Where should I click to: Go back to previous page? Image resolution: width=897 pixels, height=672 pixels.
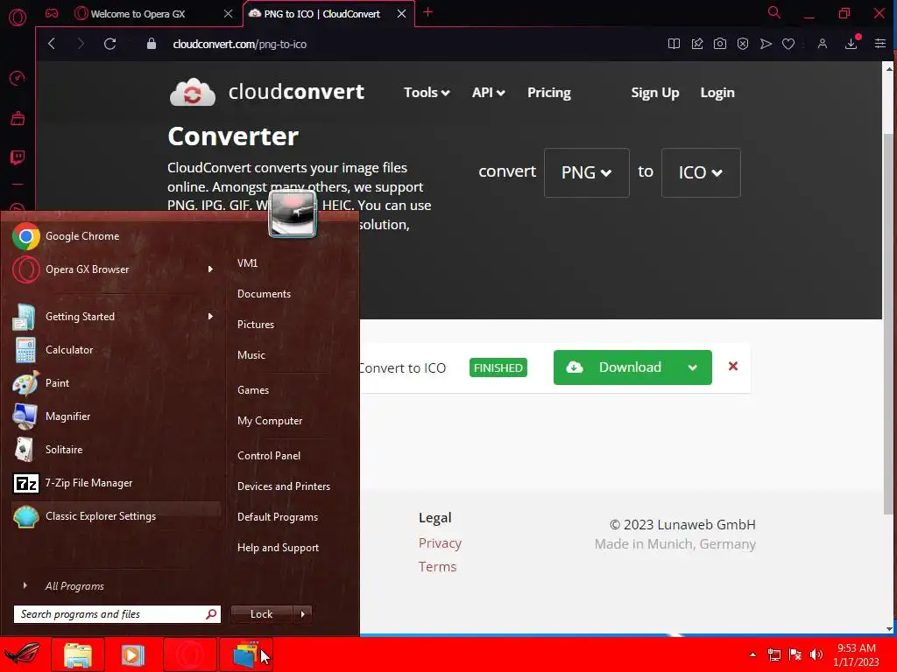[52, 44]
